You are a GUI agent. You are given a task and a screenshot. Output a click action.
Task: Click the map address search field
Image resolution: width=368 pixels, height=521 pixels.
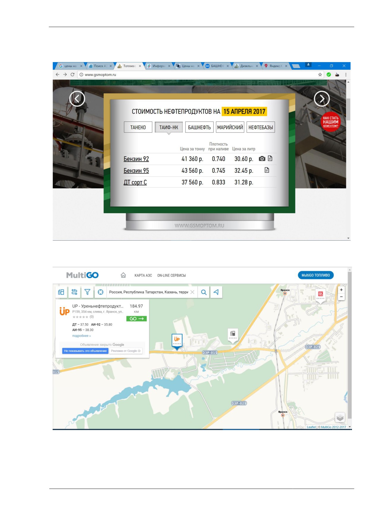click(x=149, y=292)
